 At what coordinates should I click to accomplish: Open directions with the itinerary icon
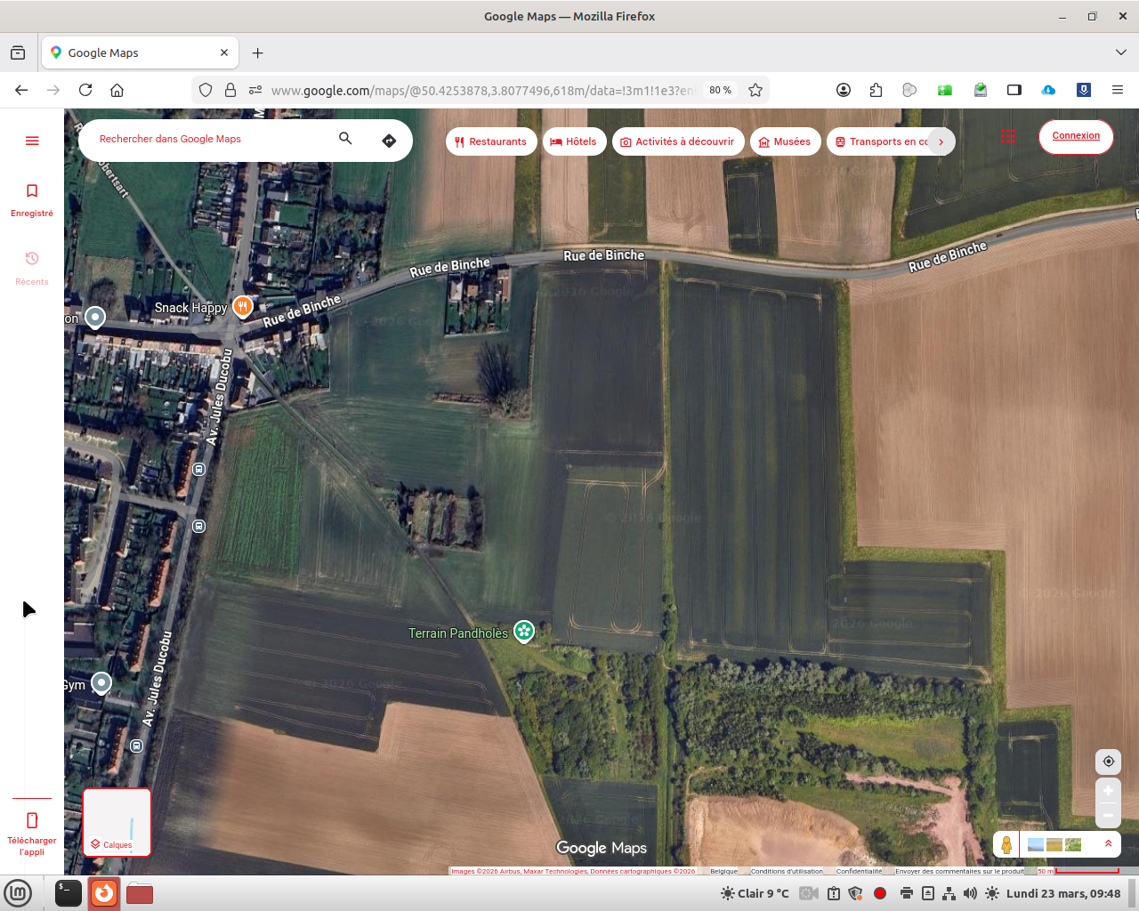[389, 141]
